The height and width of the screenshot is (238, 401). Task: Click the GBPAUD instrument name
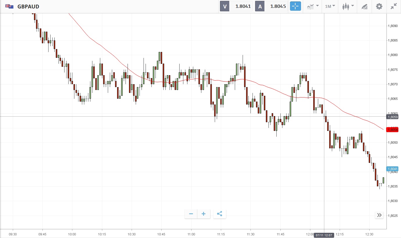(x=28, y=6)
